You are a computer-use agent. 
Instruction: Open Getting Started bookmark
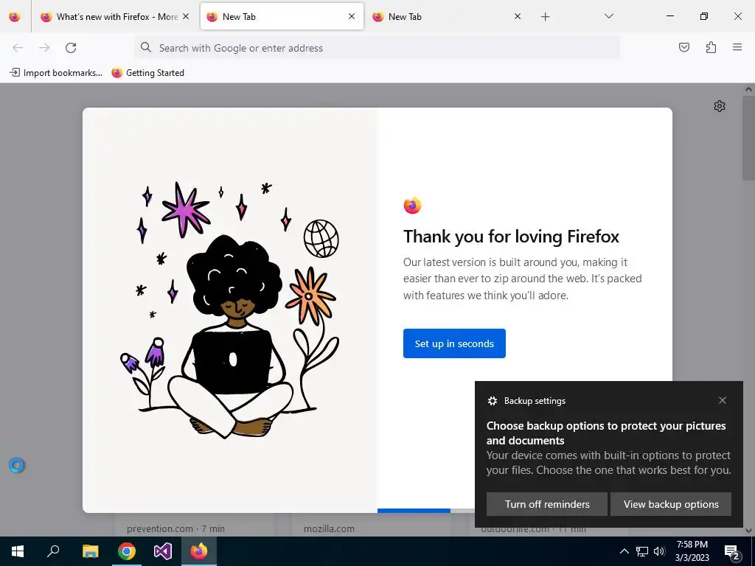[147, 73]
